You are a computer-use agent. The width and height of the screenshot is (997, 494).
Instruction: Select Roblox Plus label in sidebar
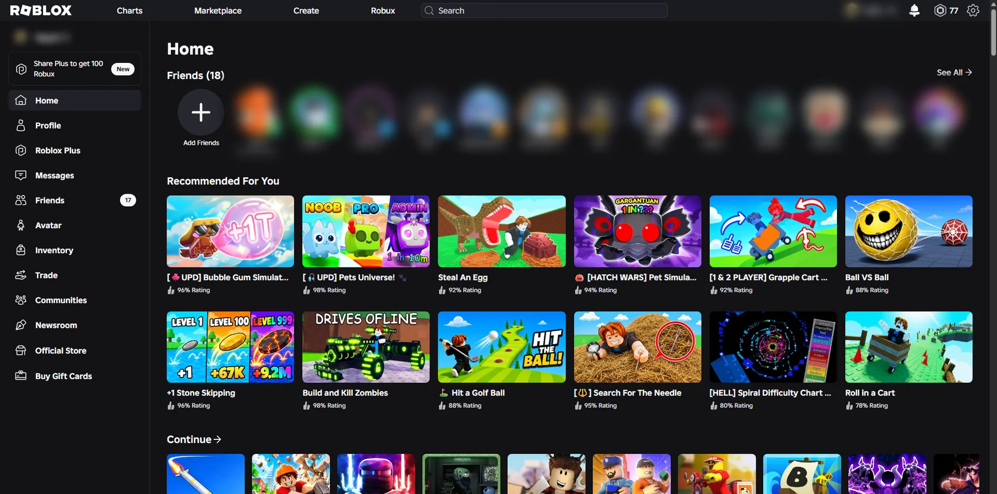click(58, 150)
